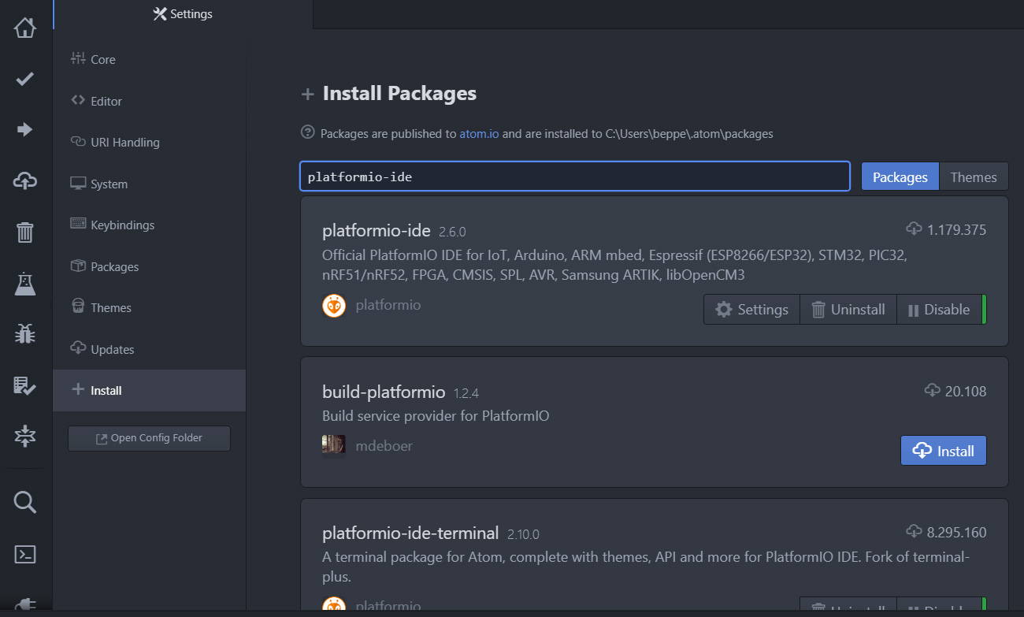This screenshot has width=1024, height=617.
Task: Click download count icon on platformio-ide card
Action: point(914,229)
